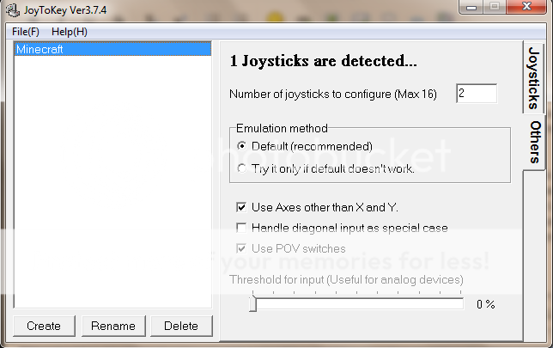Maximize the JoyToKey window
The image size is (553, 348).
point(494,8)
